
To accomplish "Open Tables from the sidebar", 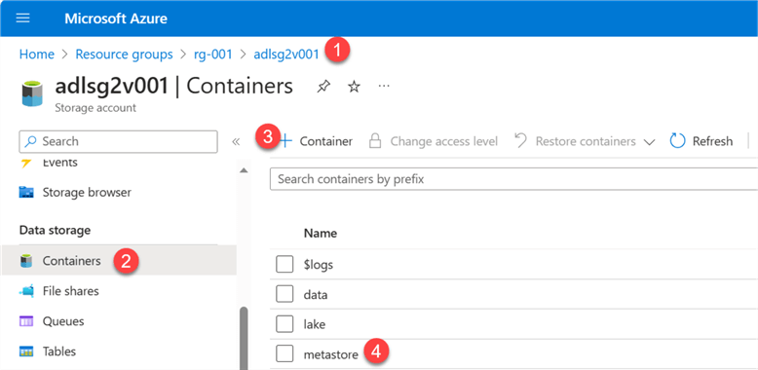I will pos(59,351).
